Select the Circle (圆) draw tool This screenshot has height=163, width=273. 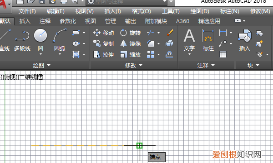point(40,40)
